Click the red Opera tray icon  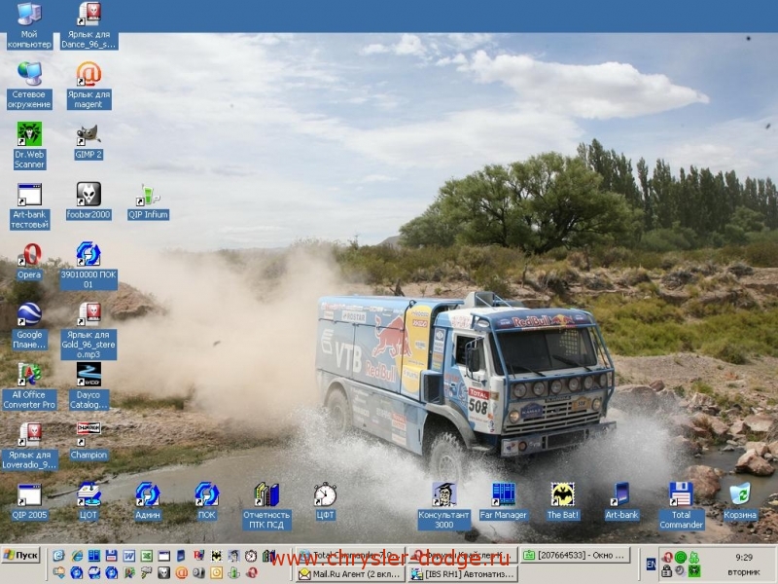667,557
